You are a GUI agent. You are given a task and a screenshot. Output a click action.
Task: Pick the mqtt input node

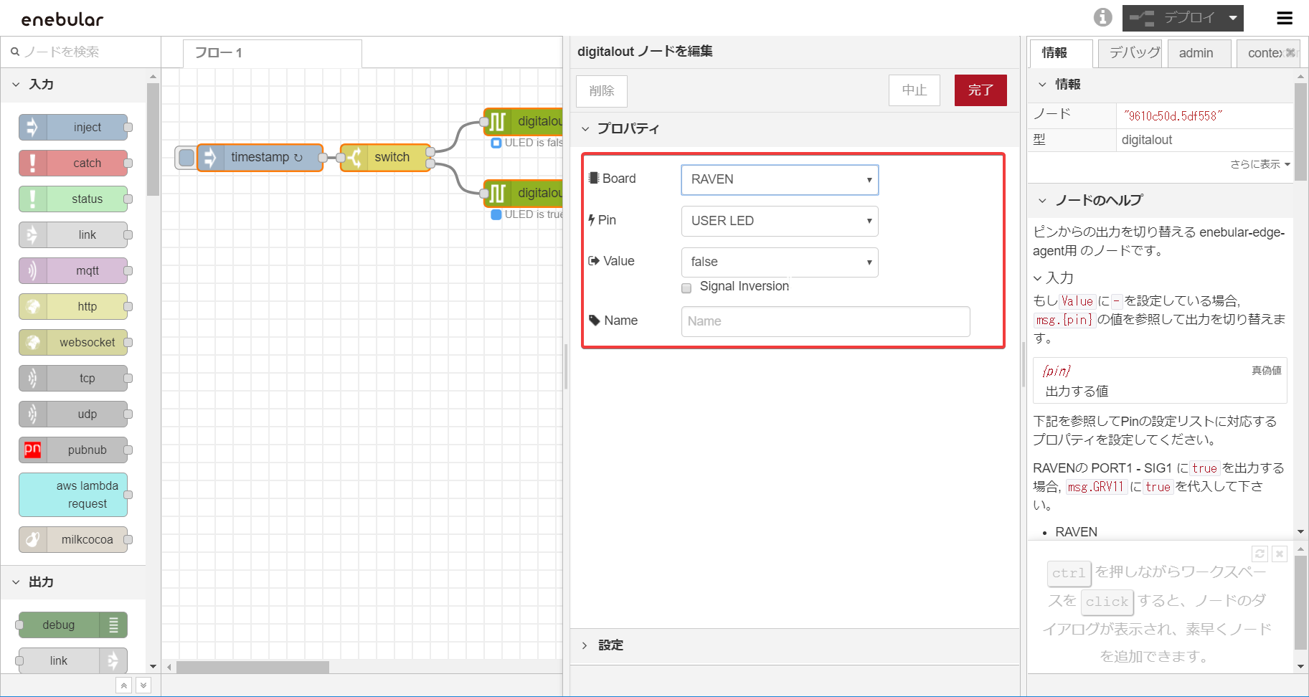tap(73, 271)
